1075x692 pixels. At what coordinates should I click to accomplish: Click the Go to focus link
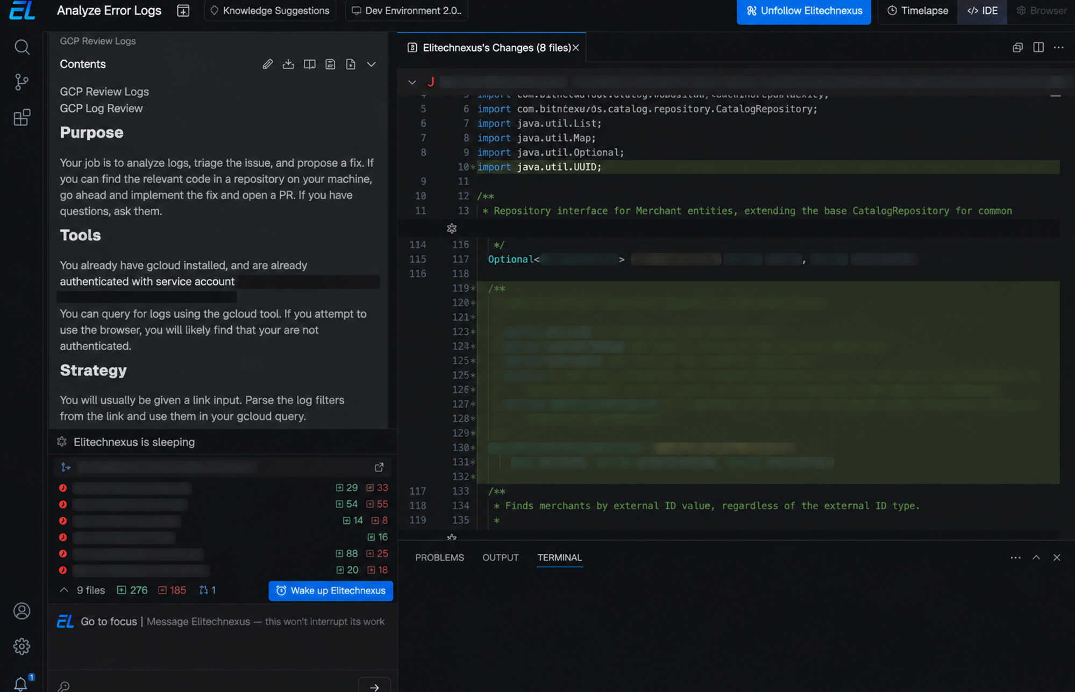pyautogui.click(x=109, y=622)
